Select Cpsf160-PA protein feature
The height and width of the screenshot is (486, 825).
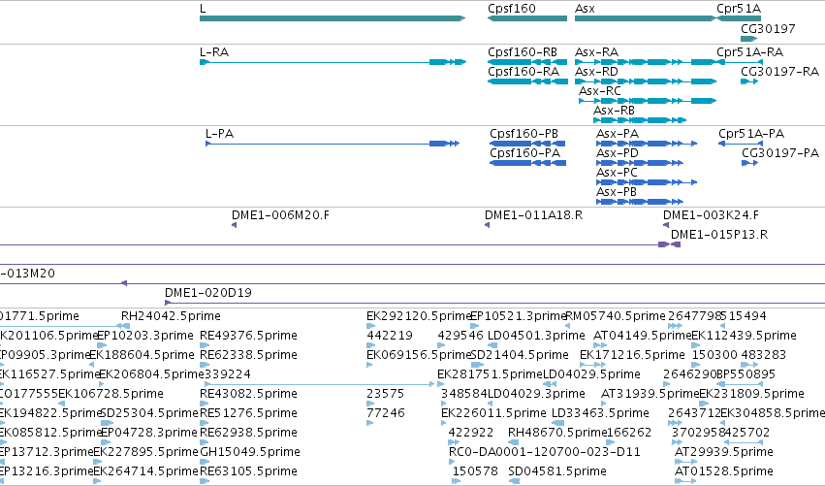pos(527,163)
